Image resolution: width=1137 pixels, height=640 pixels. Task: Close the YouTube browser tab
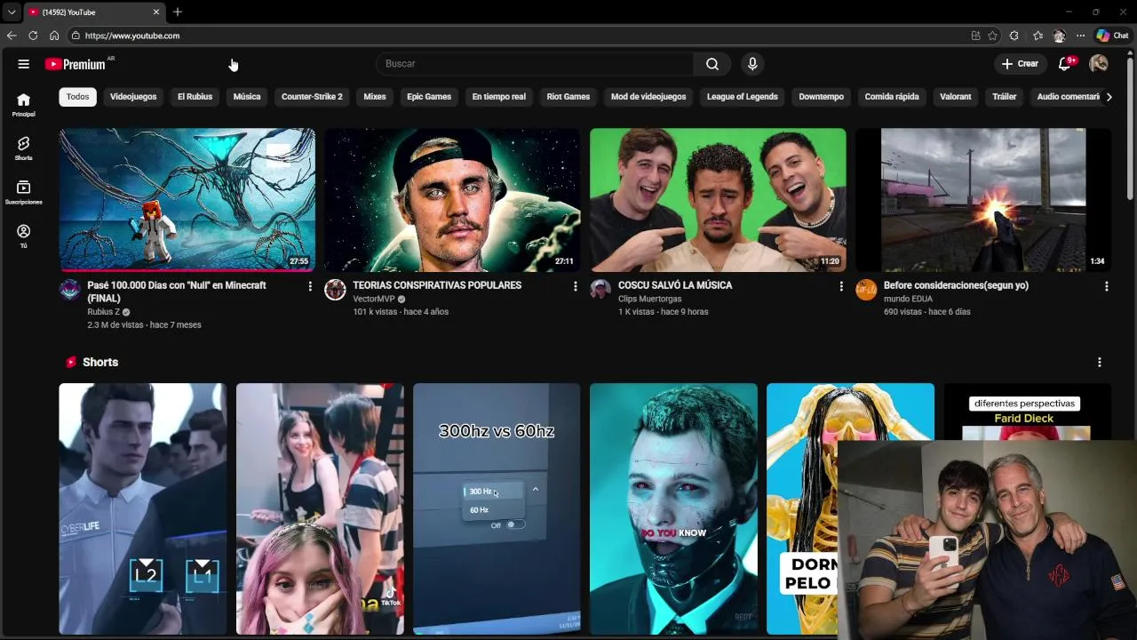156,12
